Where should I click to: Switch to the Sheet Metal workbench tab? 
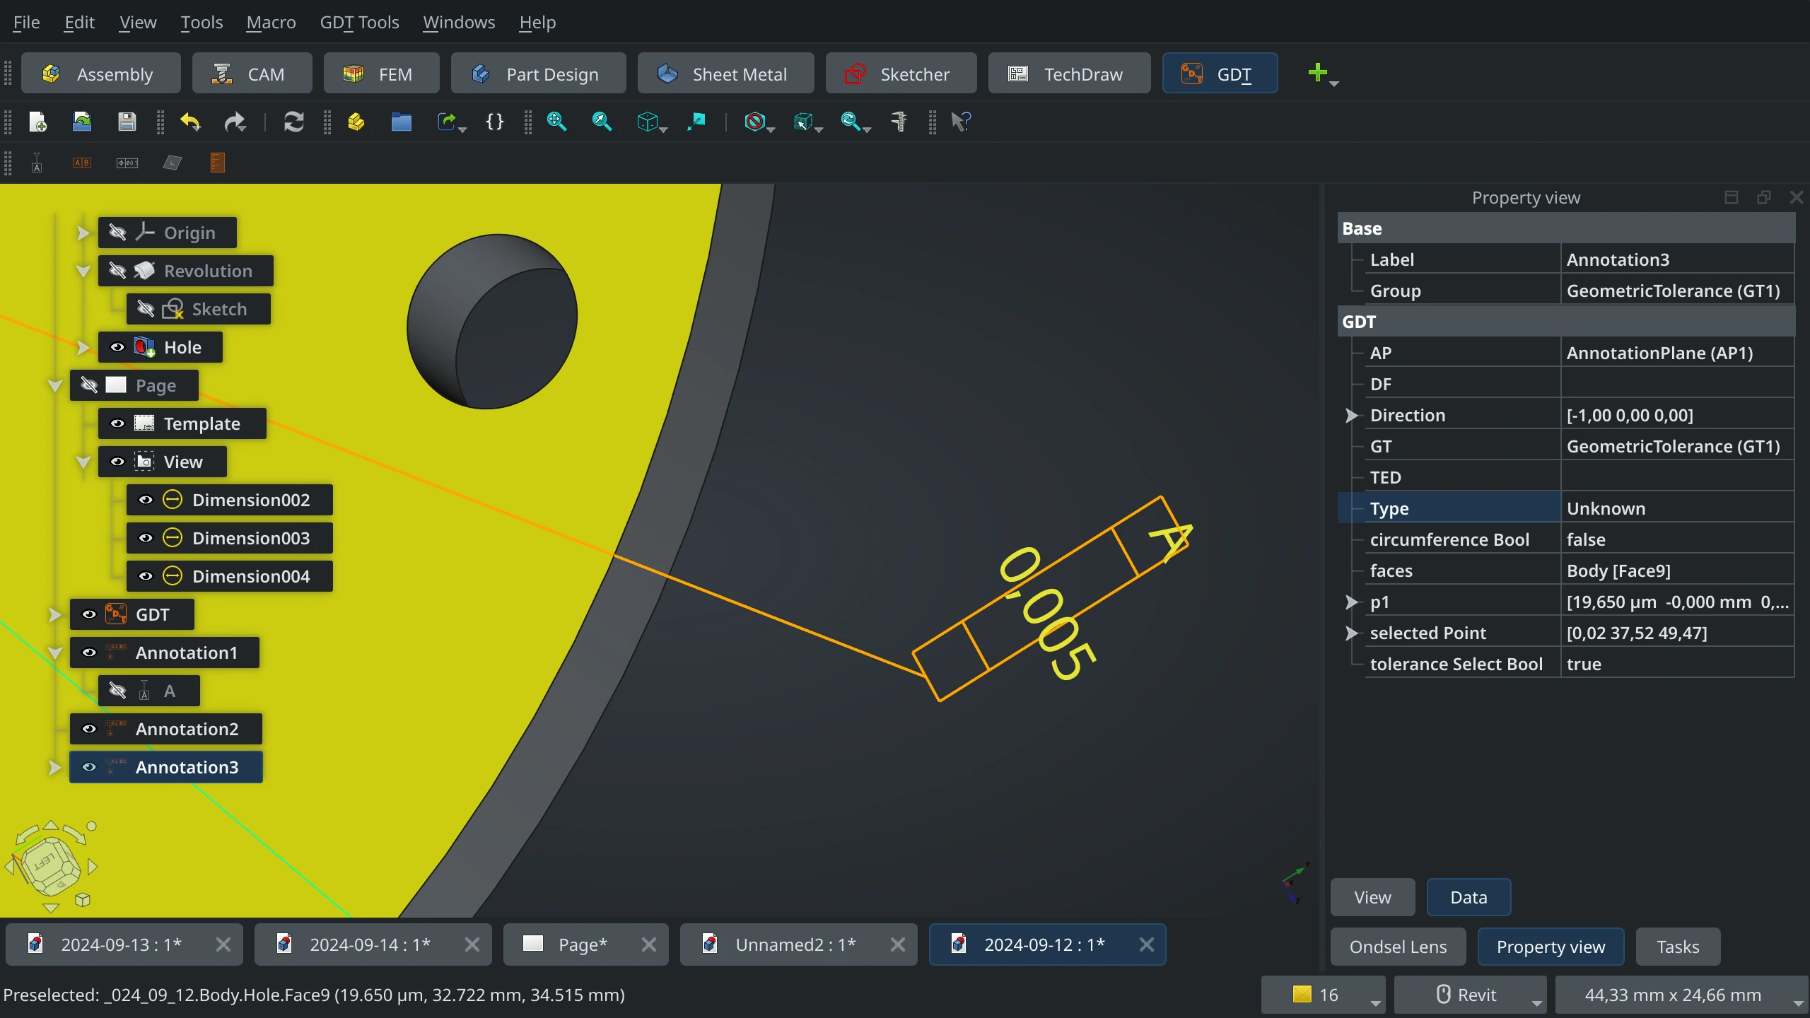click(725, 74)
